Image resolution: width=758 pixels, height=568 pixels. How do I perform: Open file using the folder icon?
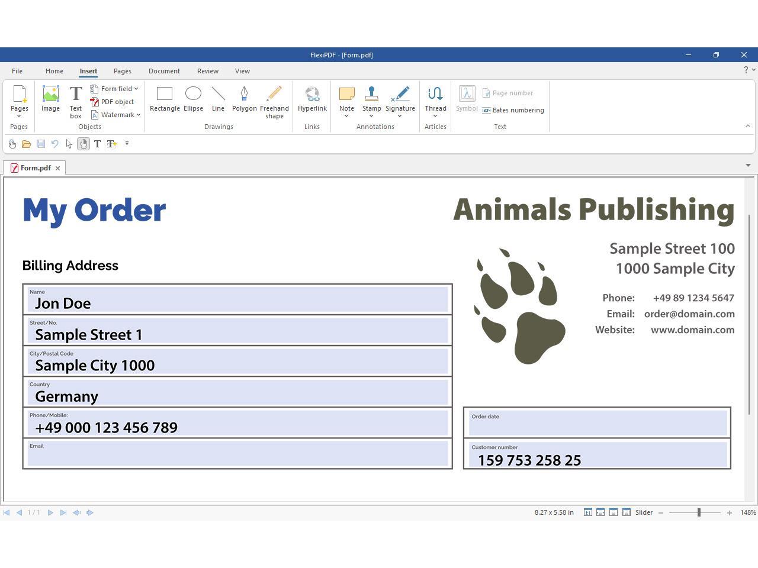pyautogui.click(x=26, y=144)
